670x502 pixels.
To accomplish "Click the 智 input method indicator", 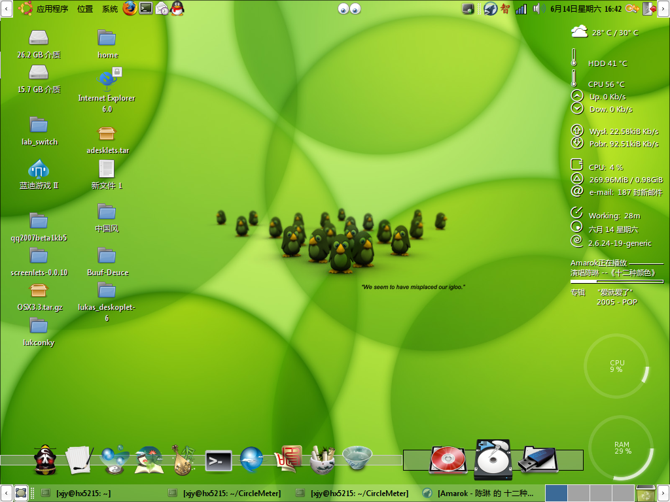I will (x=505, y=8).
